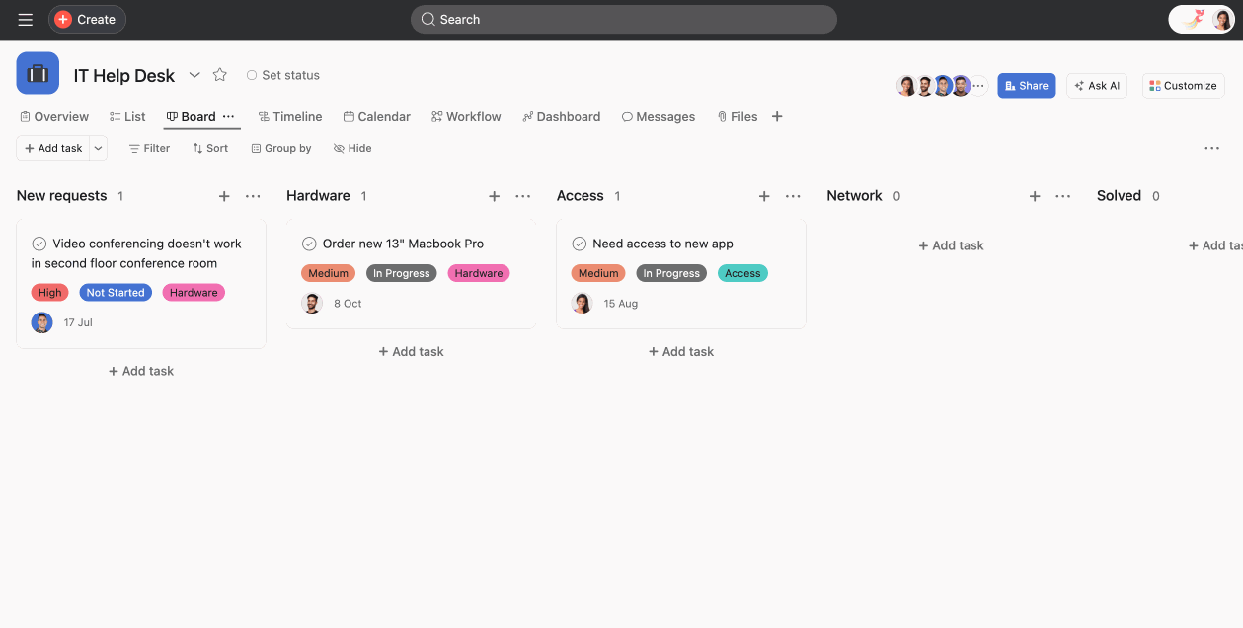Open the sidebar hamburger menu
Image resolution: width=1243 pixels, height=628 pixels.
click(25, 19)
